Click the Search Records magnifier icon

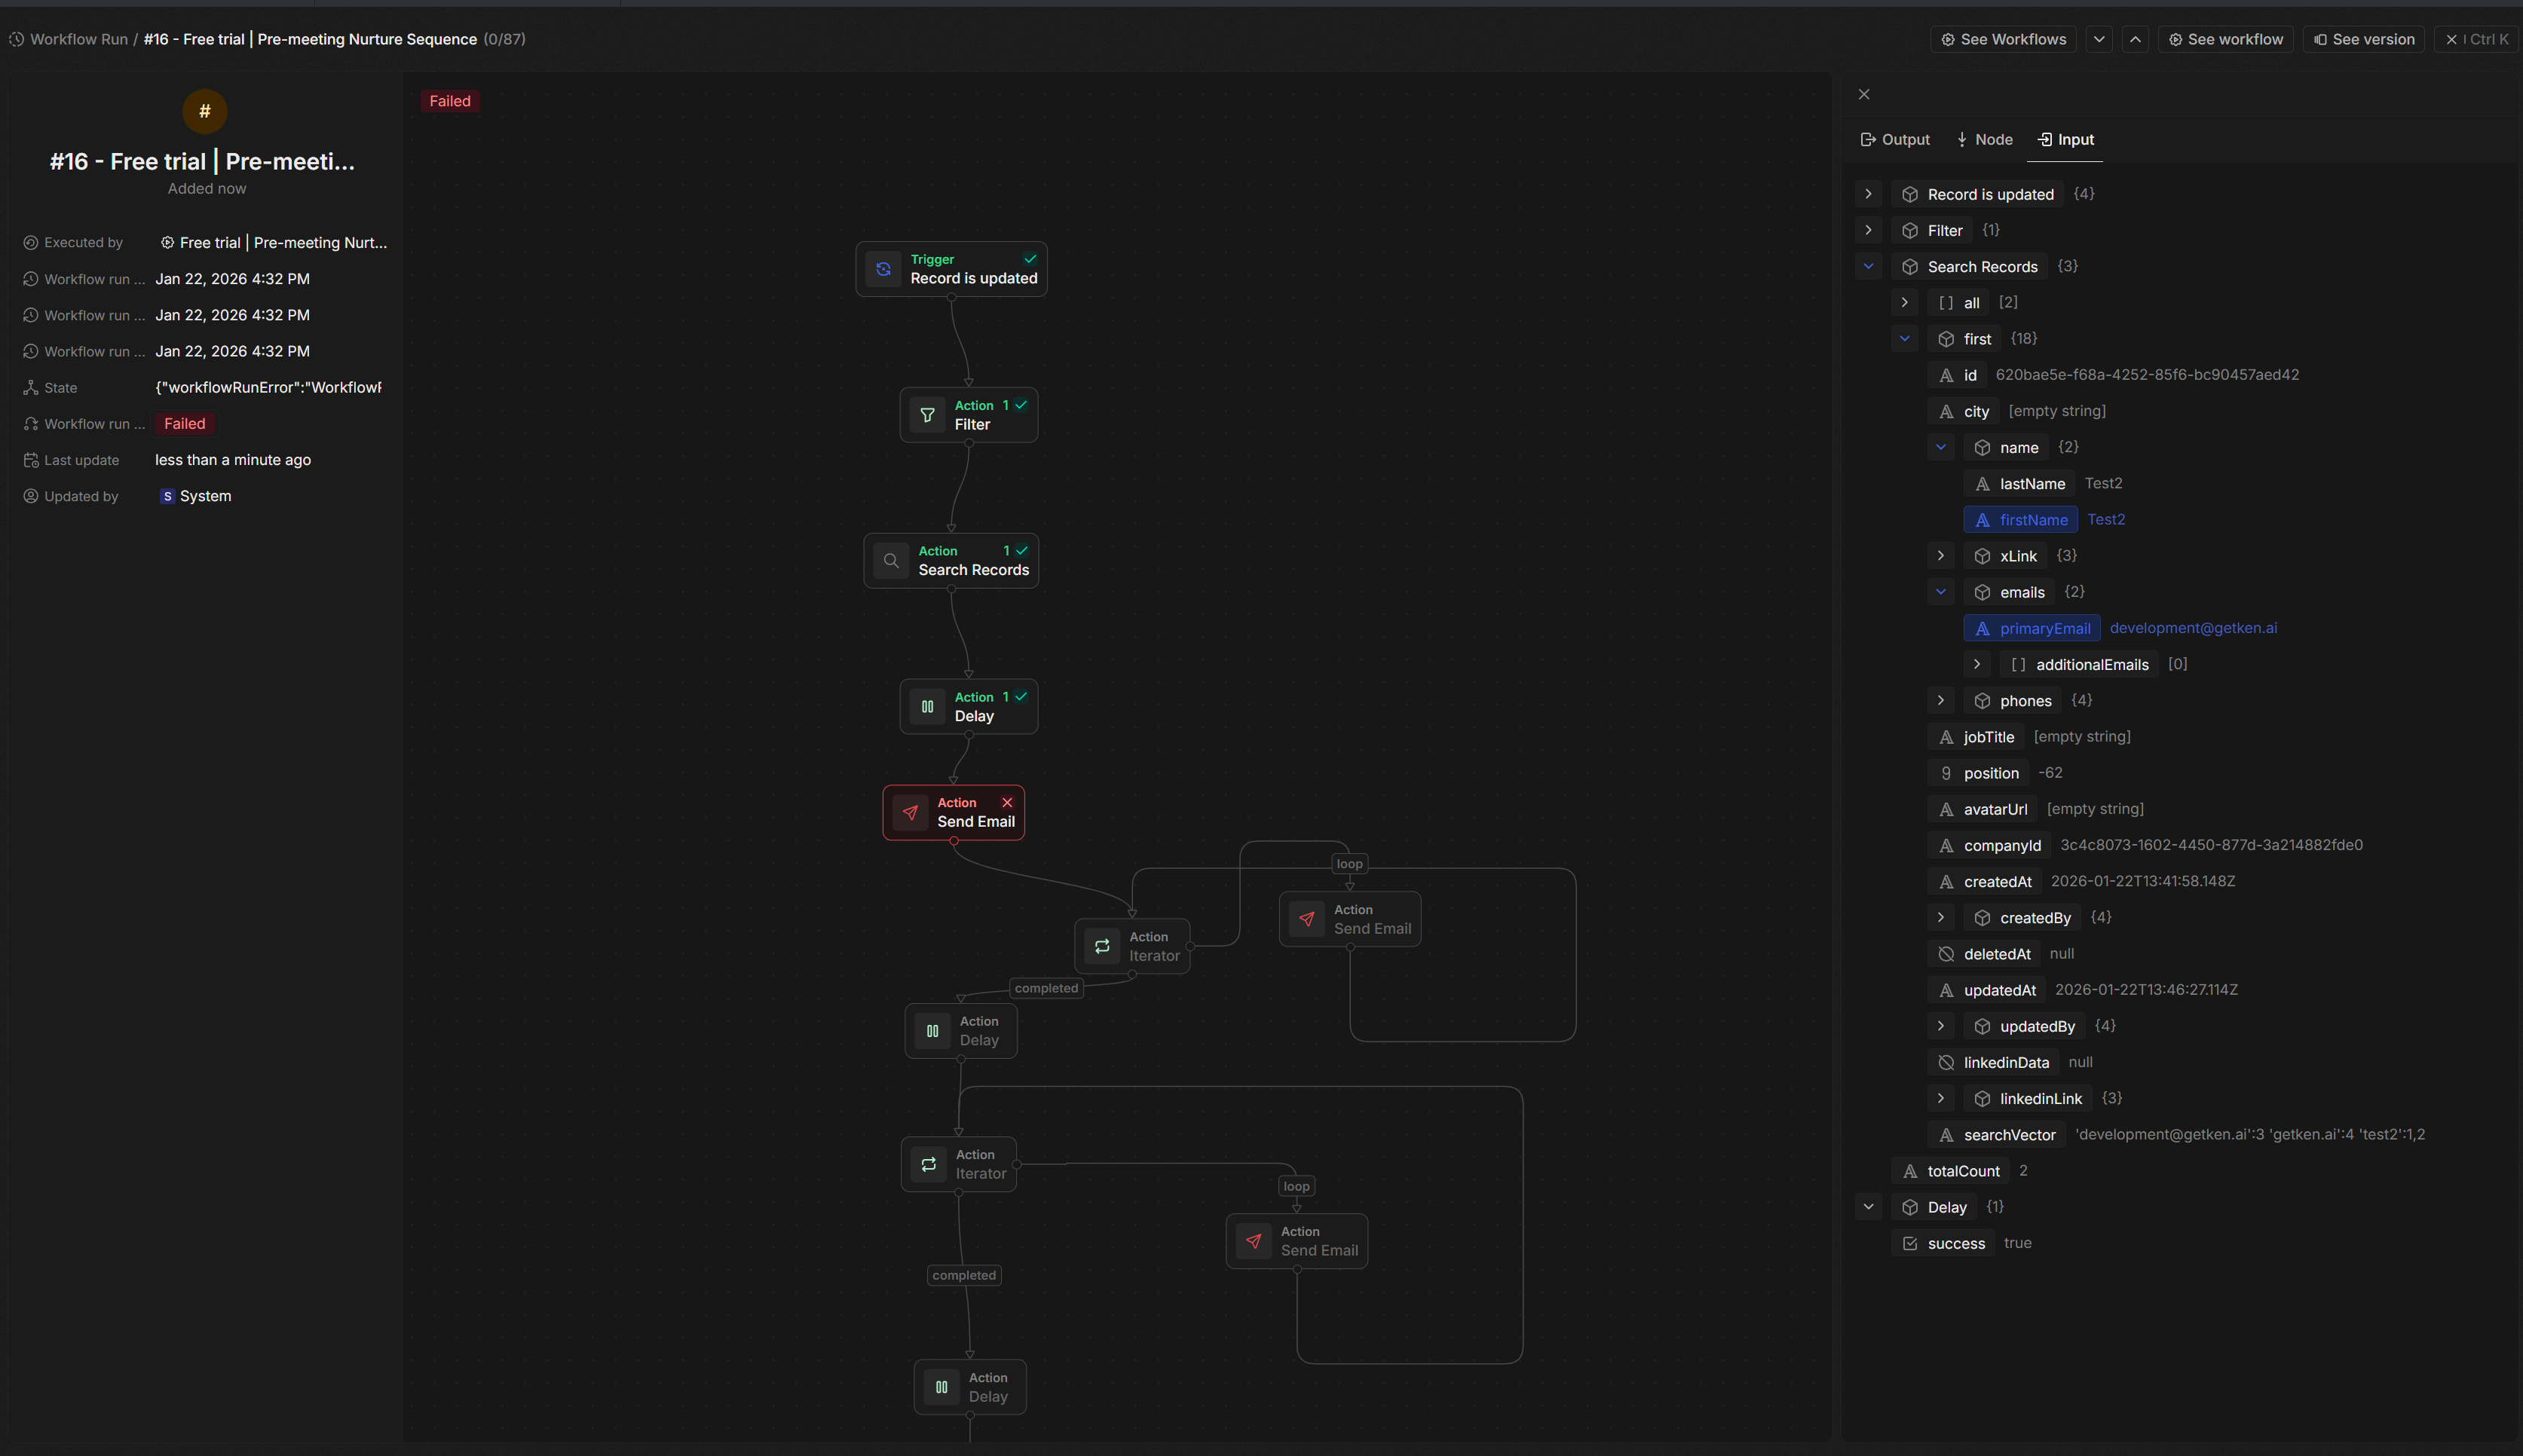[x=891, y=561]
